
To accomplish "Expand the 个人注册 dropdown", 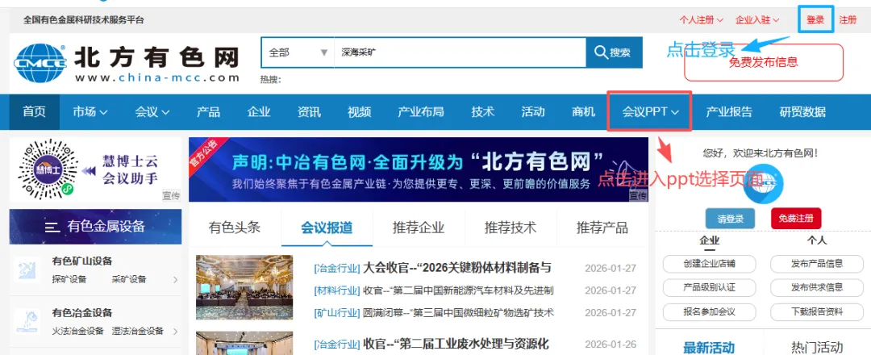I will tap(701, 20).
